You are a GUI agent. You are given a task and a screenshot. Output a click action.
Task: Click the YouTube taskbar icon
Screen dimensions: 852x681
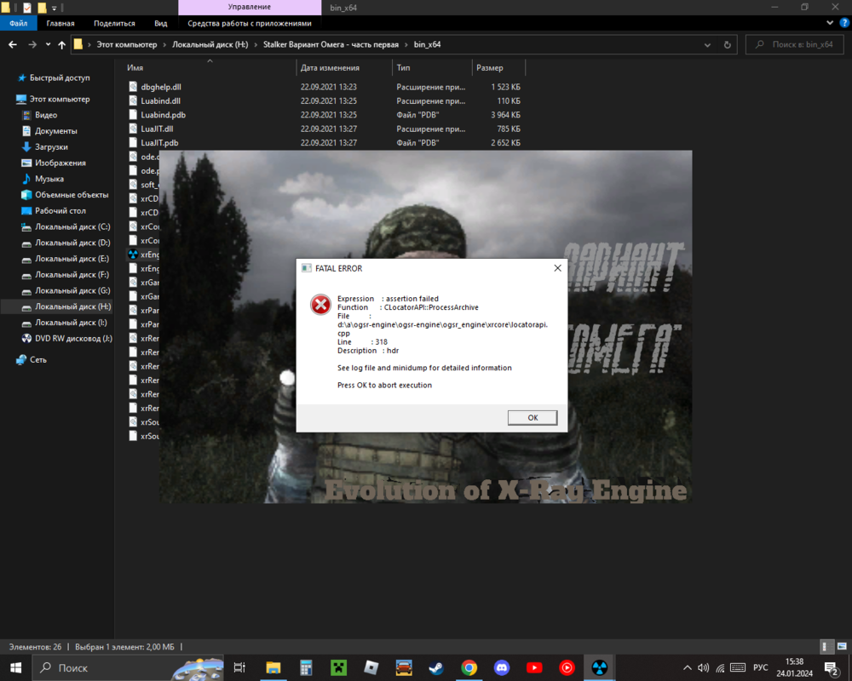pos(534,667)
